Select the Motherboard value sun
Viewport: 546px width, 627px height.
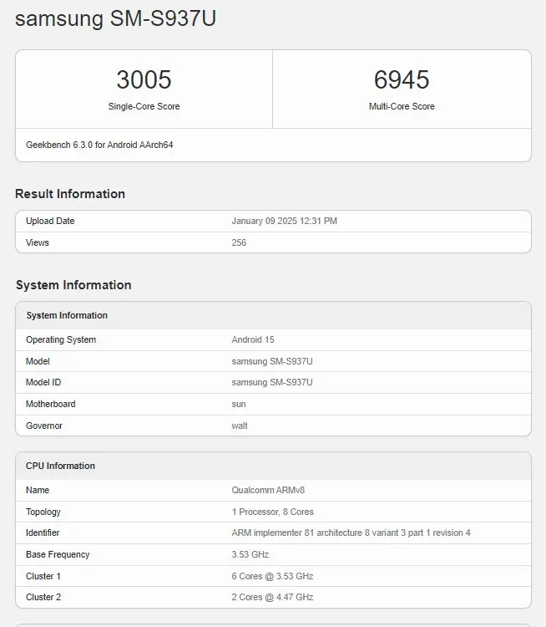tap(239, 404)
